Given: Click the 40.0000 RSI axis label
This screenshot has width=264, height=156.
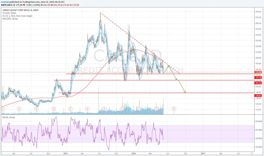Looking at the screenshot, I should (x=259, y=138).
